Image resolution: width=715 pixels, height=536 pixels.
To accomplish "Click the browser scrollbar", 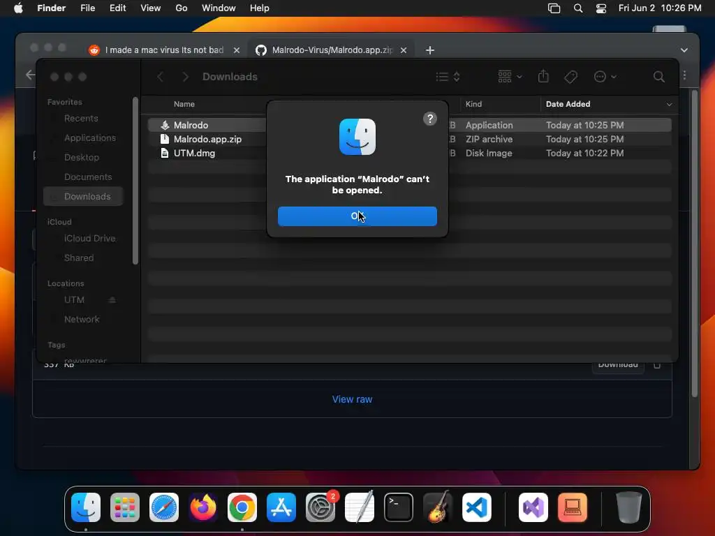I will pyautogui.click(x=695, y=244).
